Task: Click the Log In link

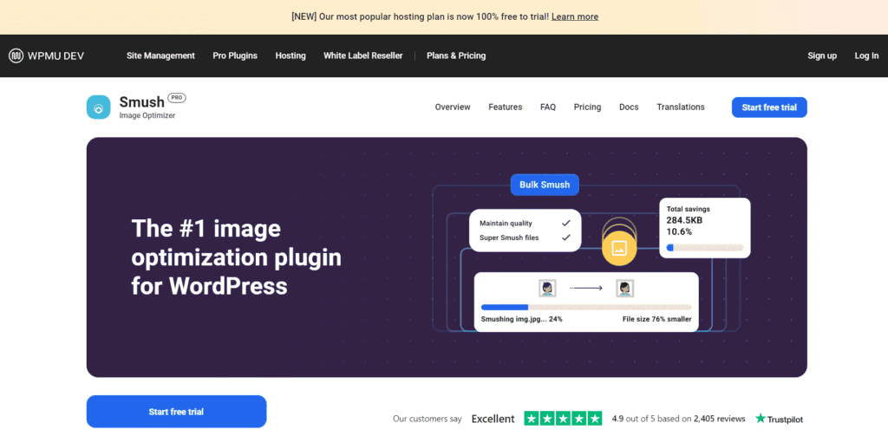Action: coord(866,55)
